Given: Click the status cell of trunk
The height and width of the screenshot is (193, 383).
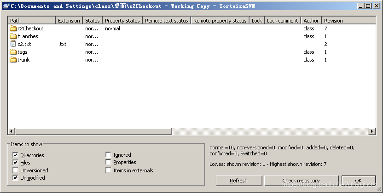Looking at the screenshot, I should [92, 60].
